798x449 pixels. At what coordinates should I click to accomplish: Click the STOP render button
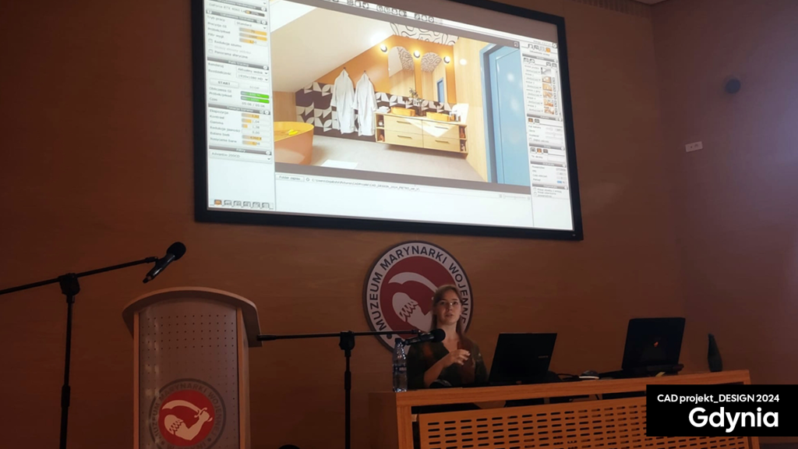click(255, 87)
